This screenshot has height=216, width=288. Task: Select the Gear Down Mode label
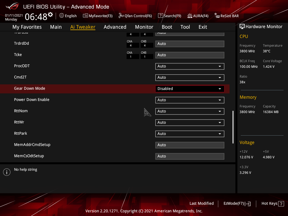30,88
